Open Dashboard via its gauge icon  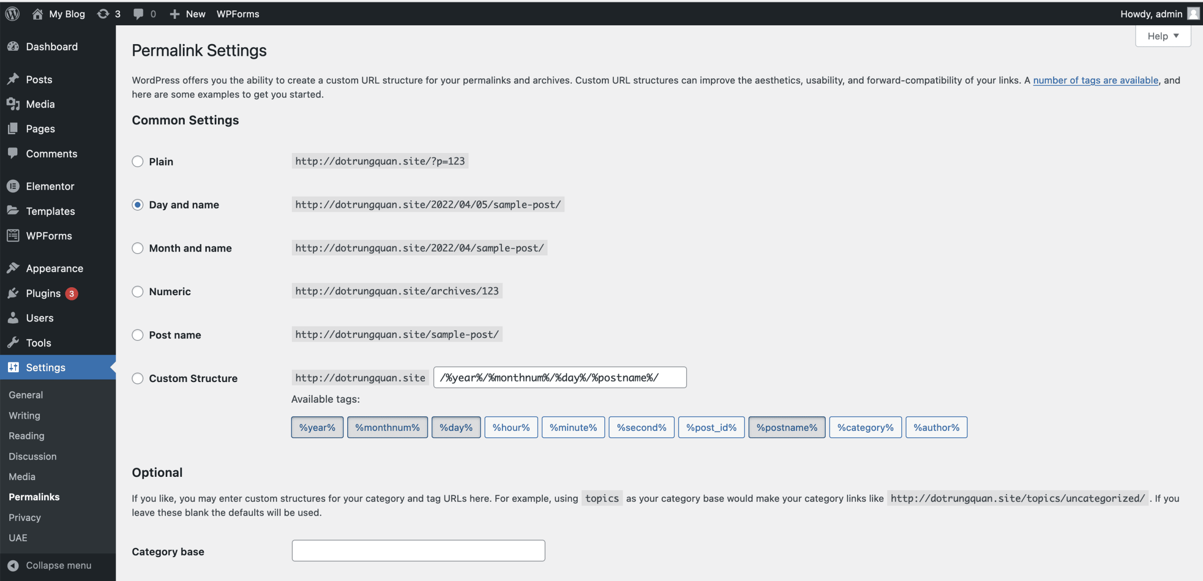[13, 46]
